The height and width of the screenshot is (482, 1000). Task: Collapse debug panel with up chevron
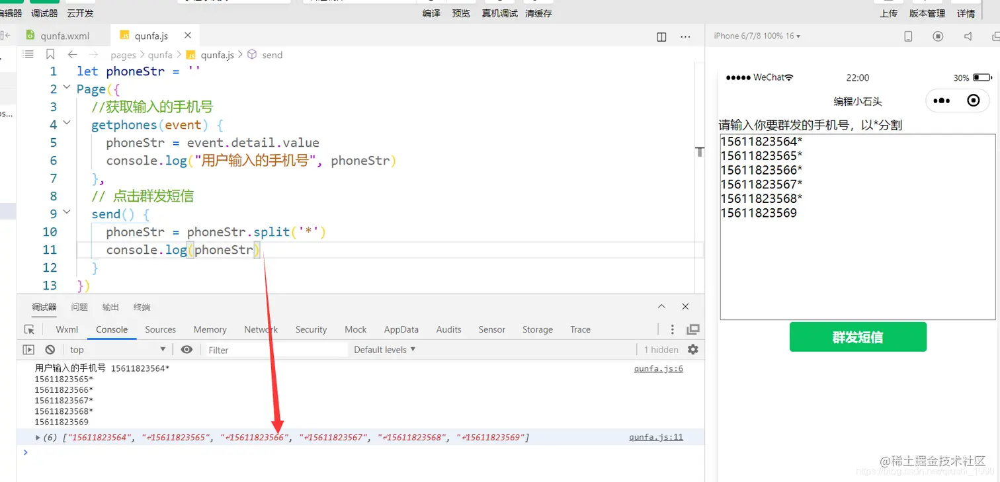(x=661, y=306)
